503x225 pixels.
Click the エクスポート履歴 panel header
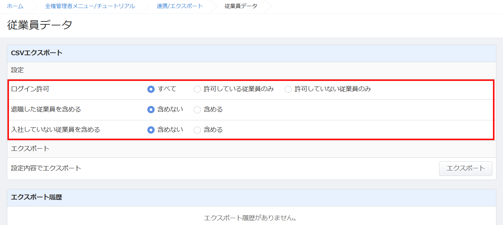(x=36, y=197)
